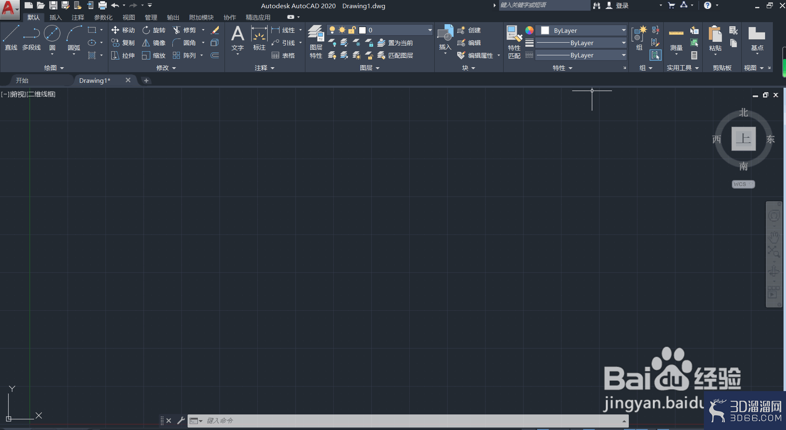Choose the 镜像 (Mirror) tool

pos(154,43)
